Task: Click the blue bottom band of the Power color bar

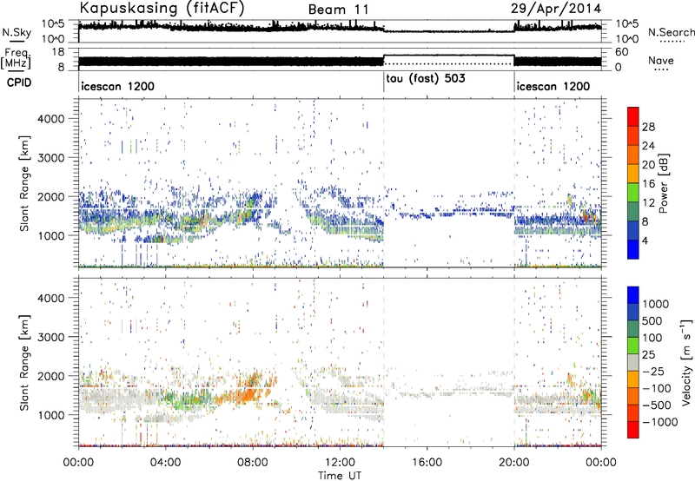Action: [633, 249]
